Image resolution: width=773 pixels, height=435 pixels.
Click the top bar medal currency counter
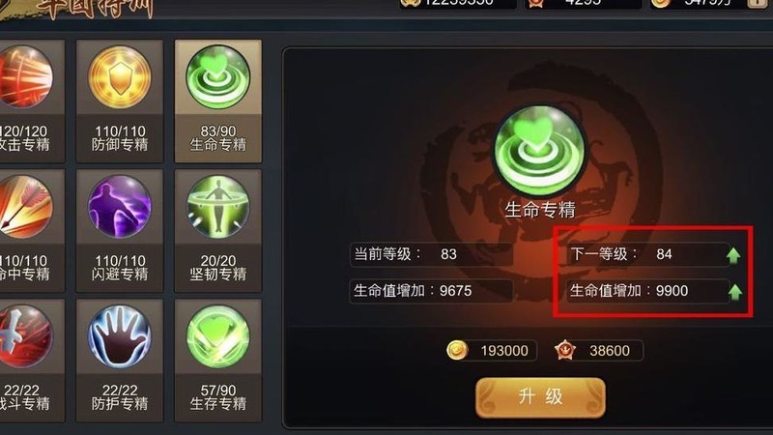tap(583, 3)
